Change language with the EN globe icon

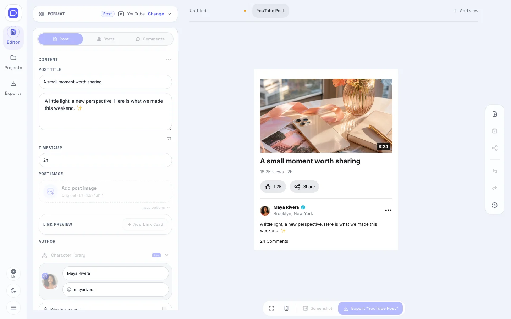[13, 273]
